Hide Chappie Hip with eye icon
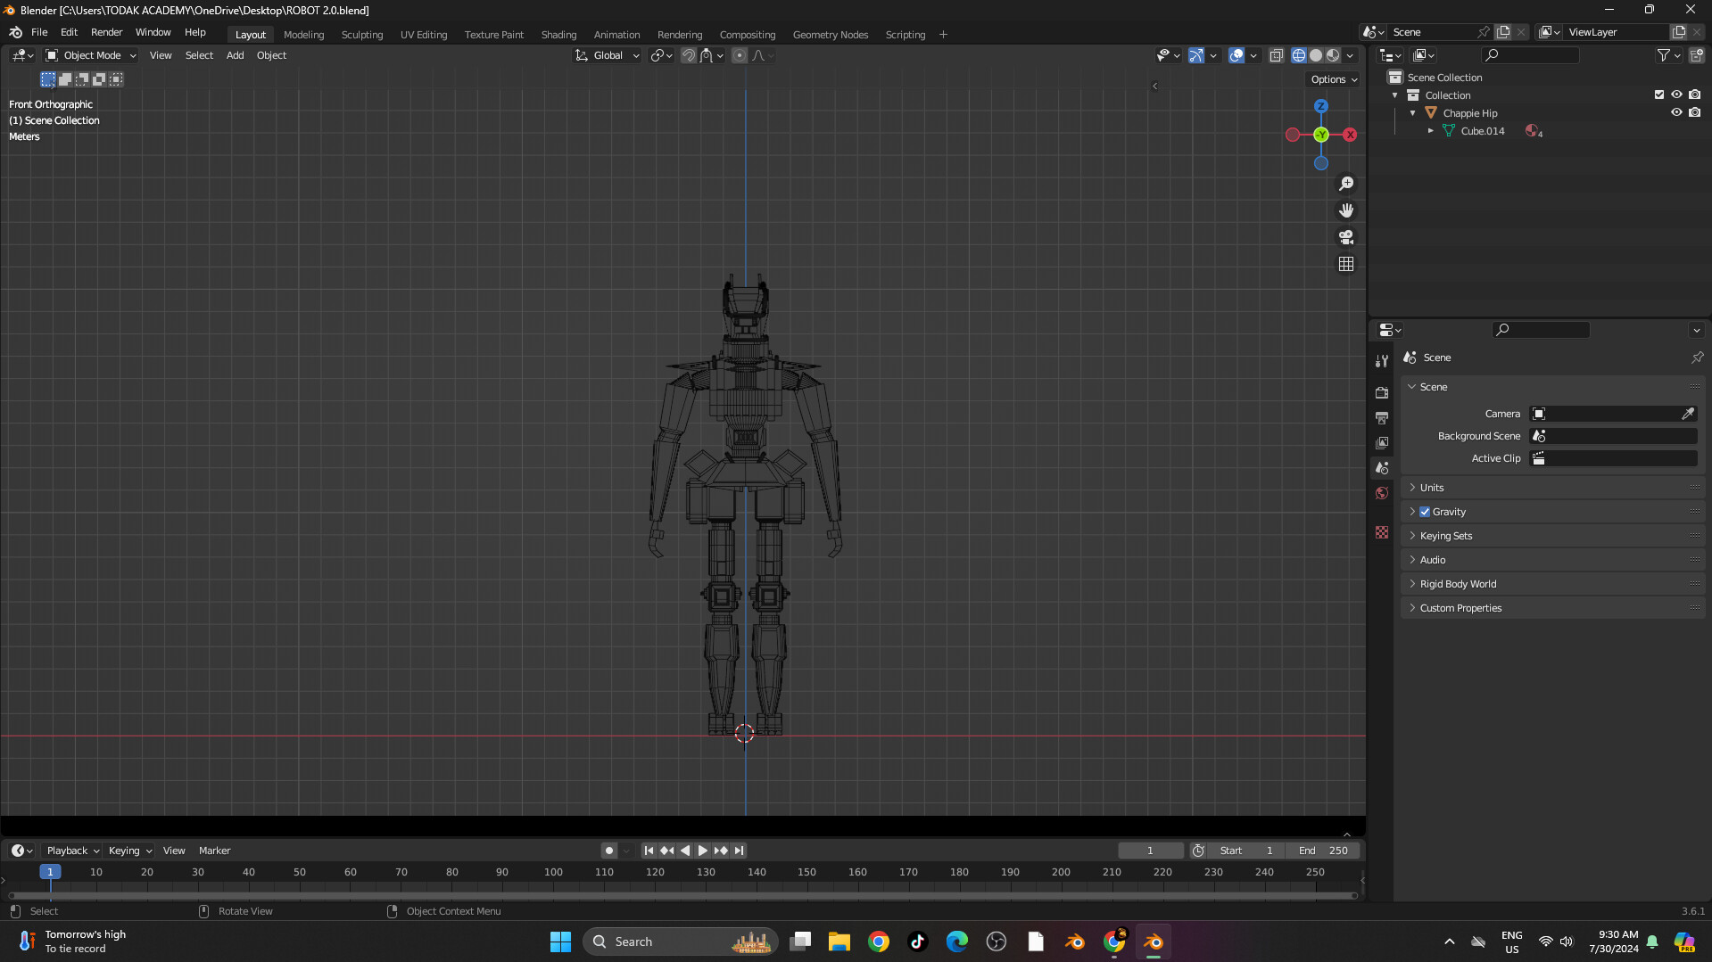1712x962 pixels. [1676, 113]
